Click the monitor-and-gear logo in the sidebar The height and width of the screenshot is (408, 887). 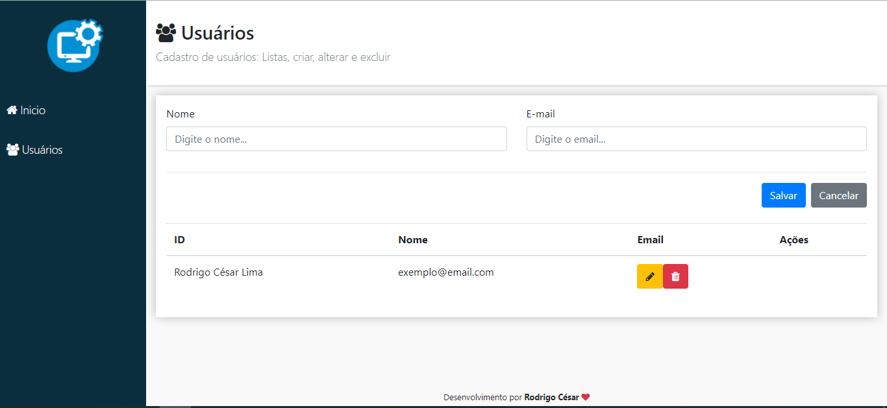[75, 45]
